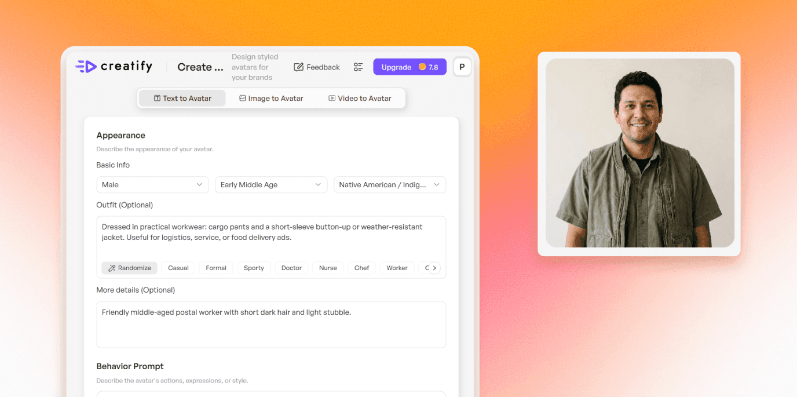
Task: Select the Chef outfit preset
Action: pyautogui.click(x=362, y=268)
